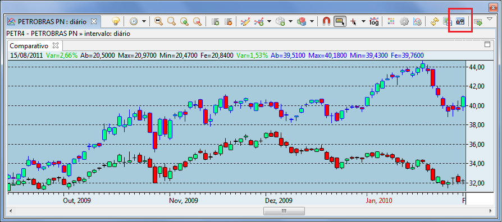This screenshot has height=222, width=502.
Task: Click the zoom out magnifier icon
Action: [x=197, y=21]
